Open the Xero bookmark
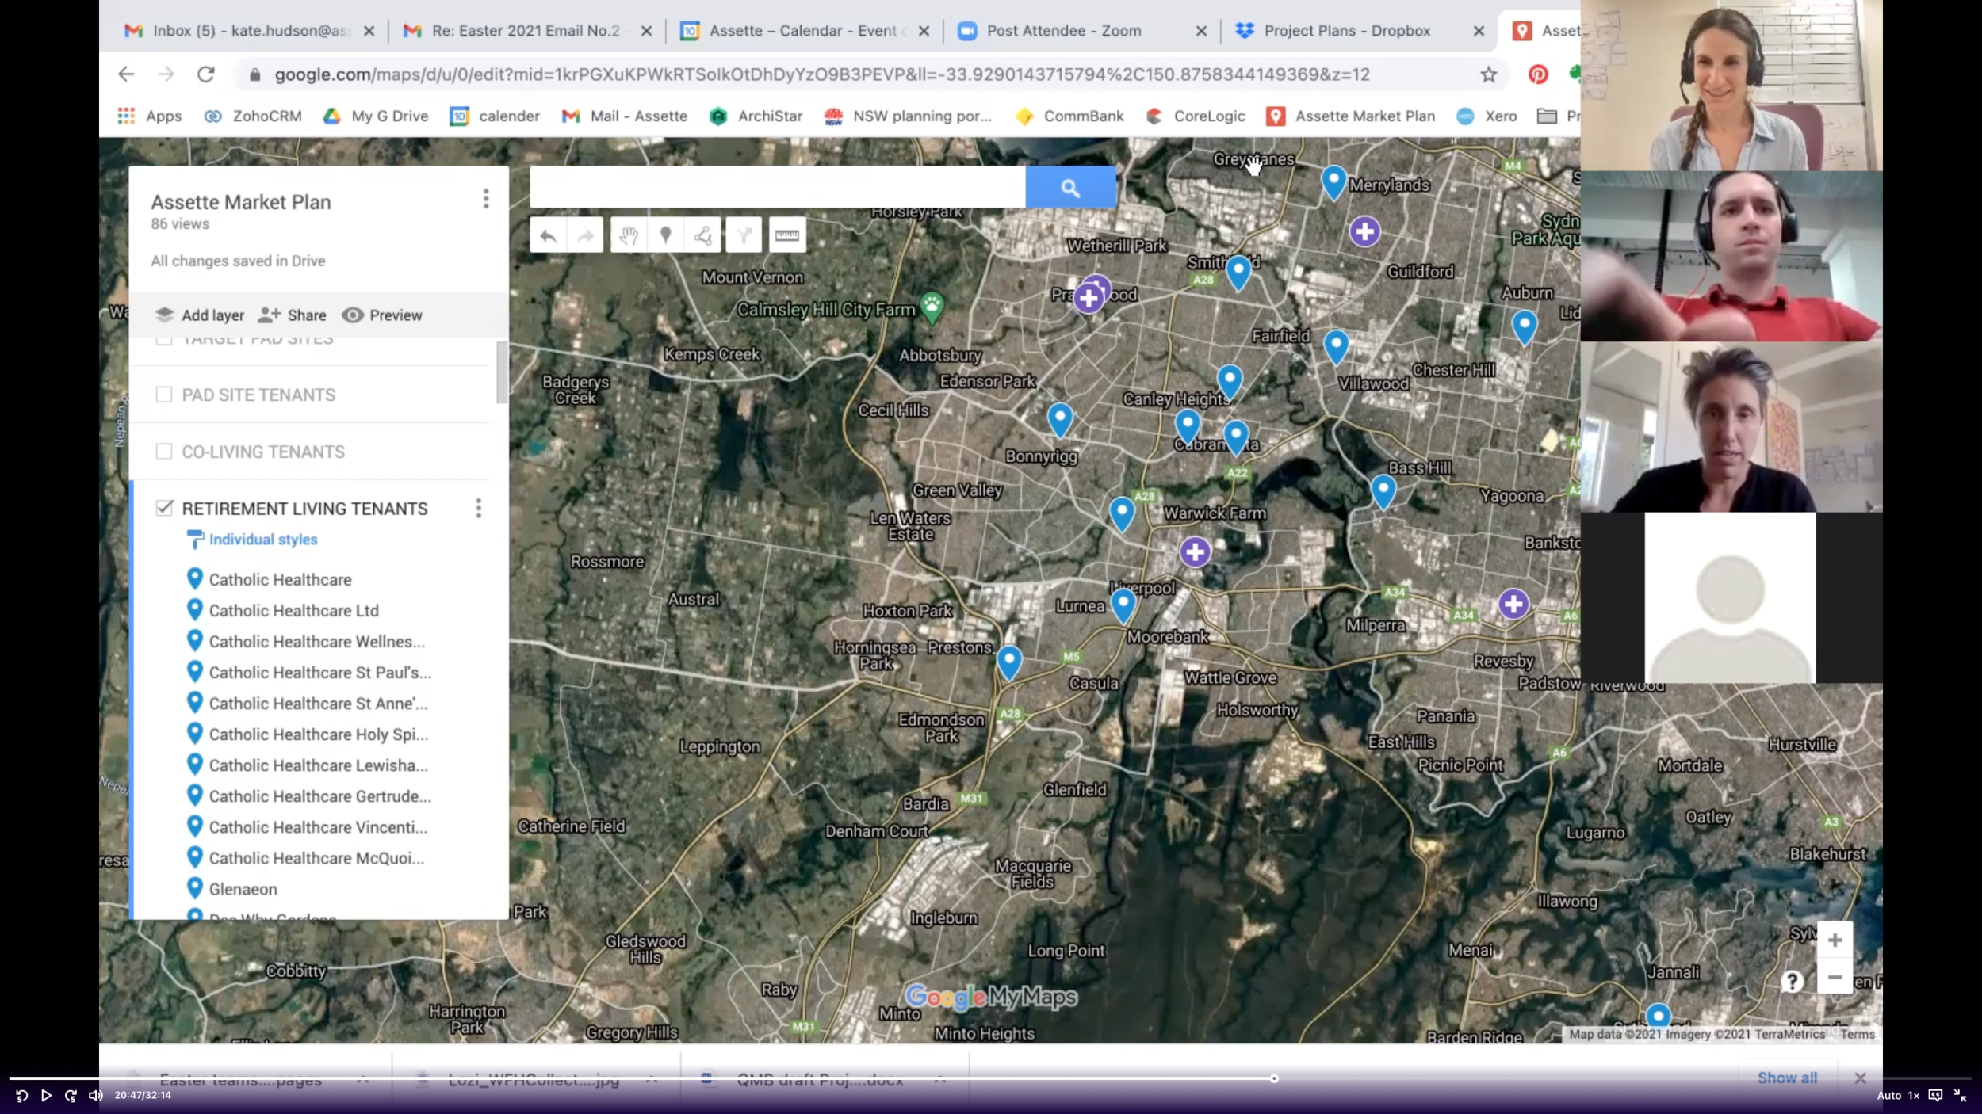 point(1487,116)
